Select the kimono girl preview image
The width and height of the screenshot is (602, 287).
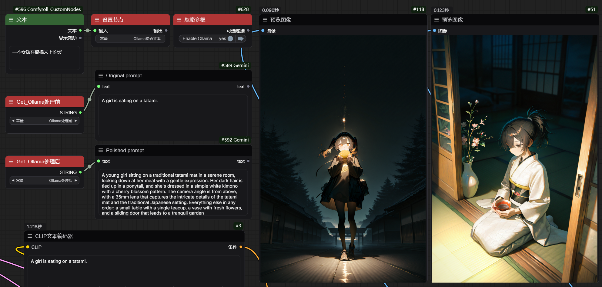pyautogui.click(x=515, y=159)
